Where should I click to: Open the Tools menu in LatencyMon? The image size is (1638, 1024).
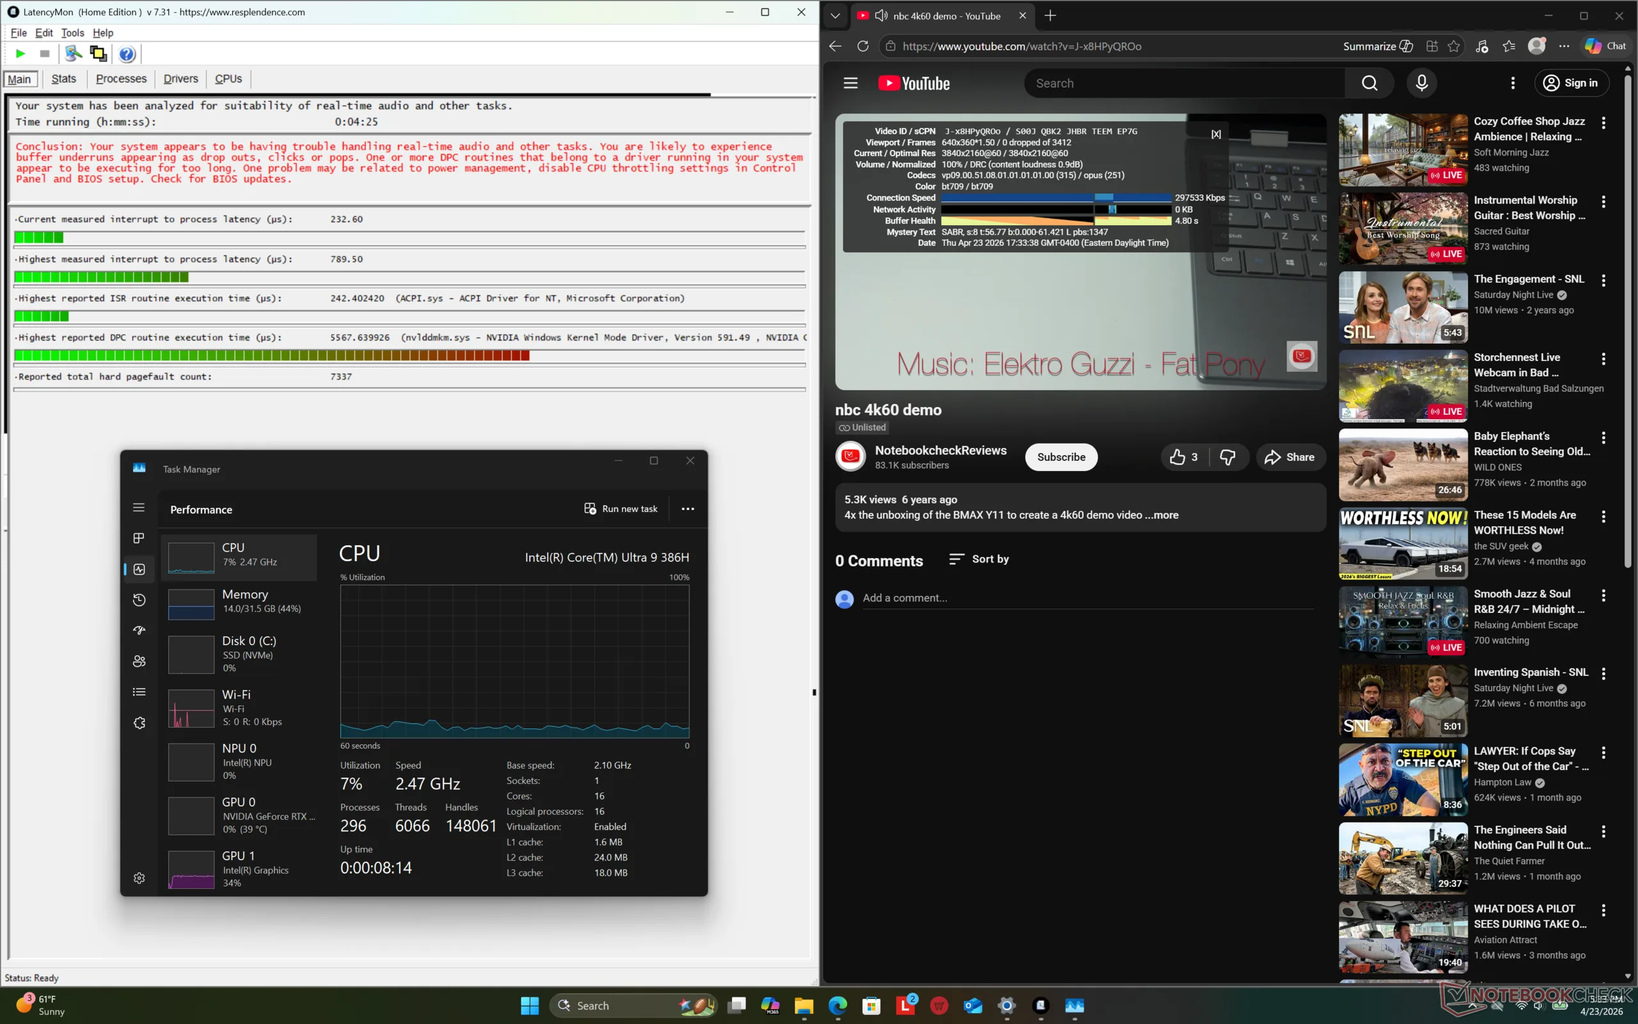click(x=72, y=33)
